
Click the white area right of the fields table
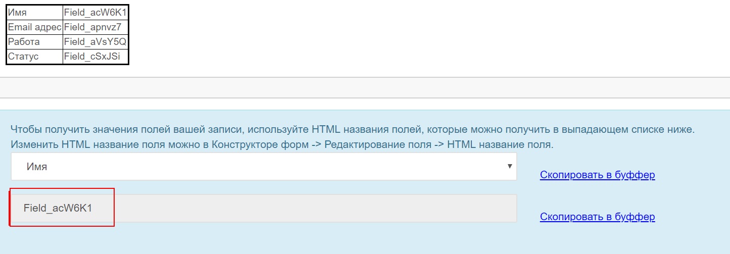click(x=429, y=35)
